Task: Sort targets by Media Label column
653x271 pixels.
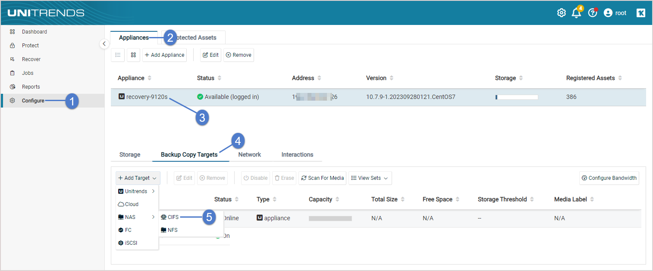Action: [574, 199]
